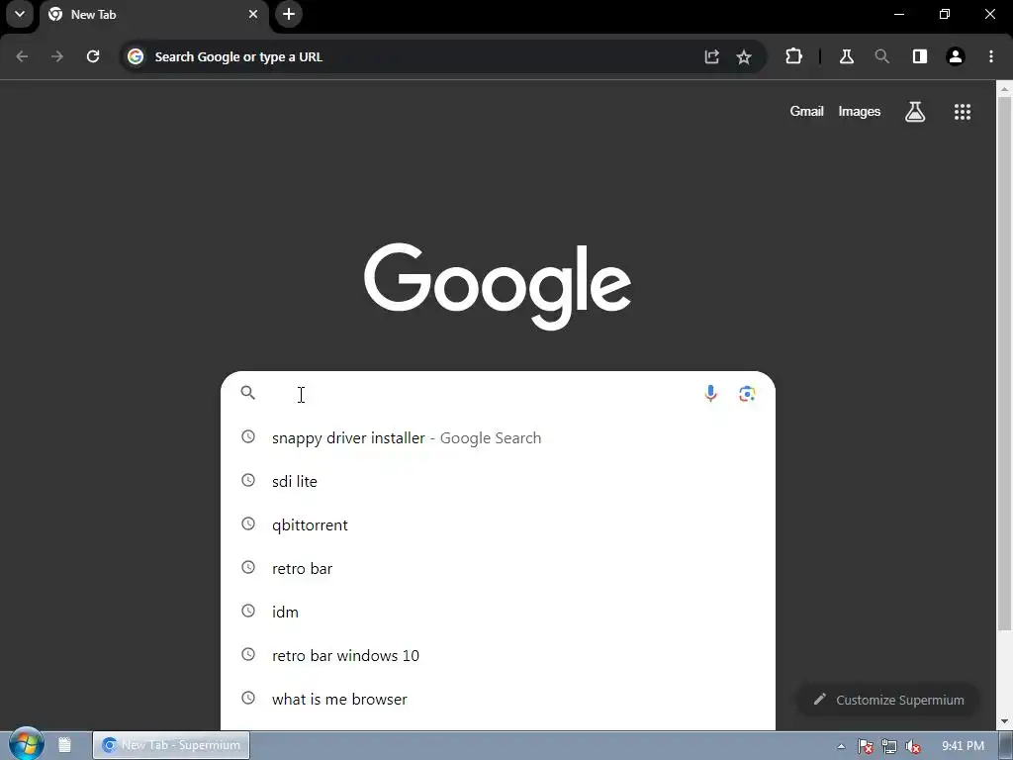Open the pinned taskbar notepad icon

pyautogui.click(x=64, y=745)
